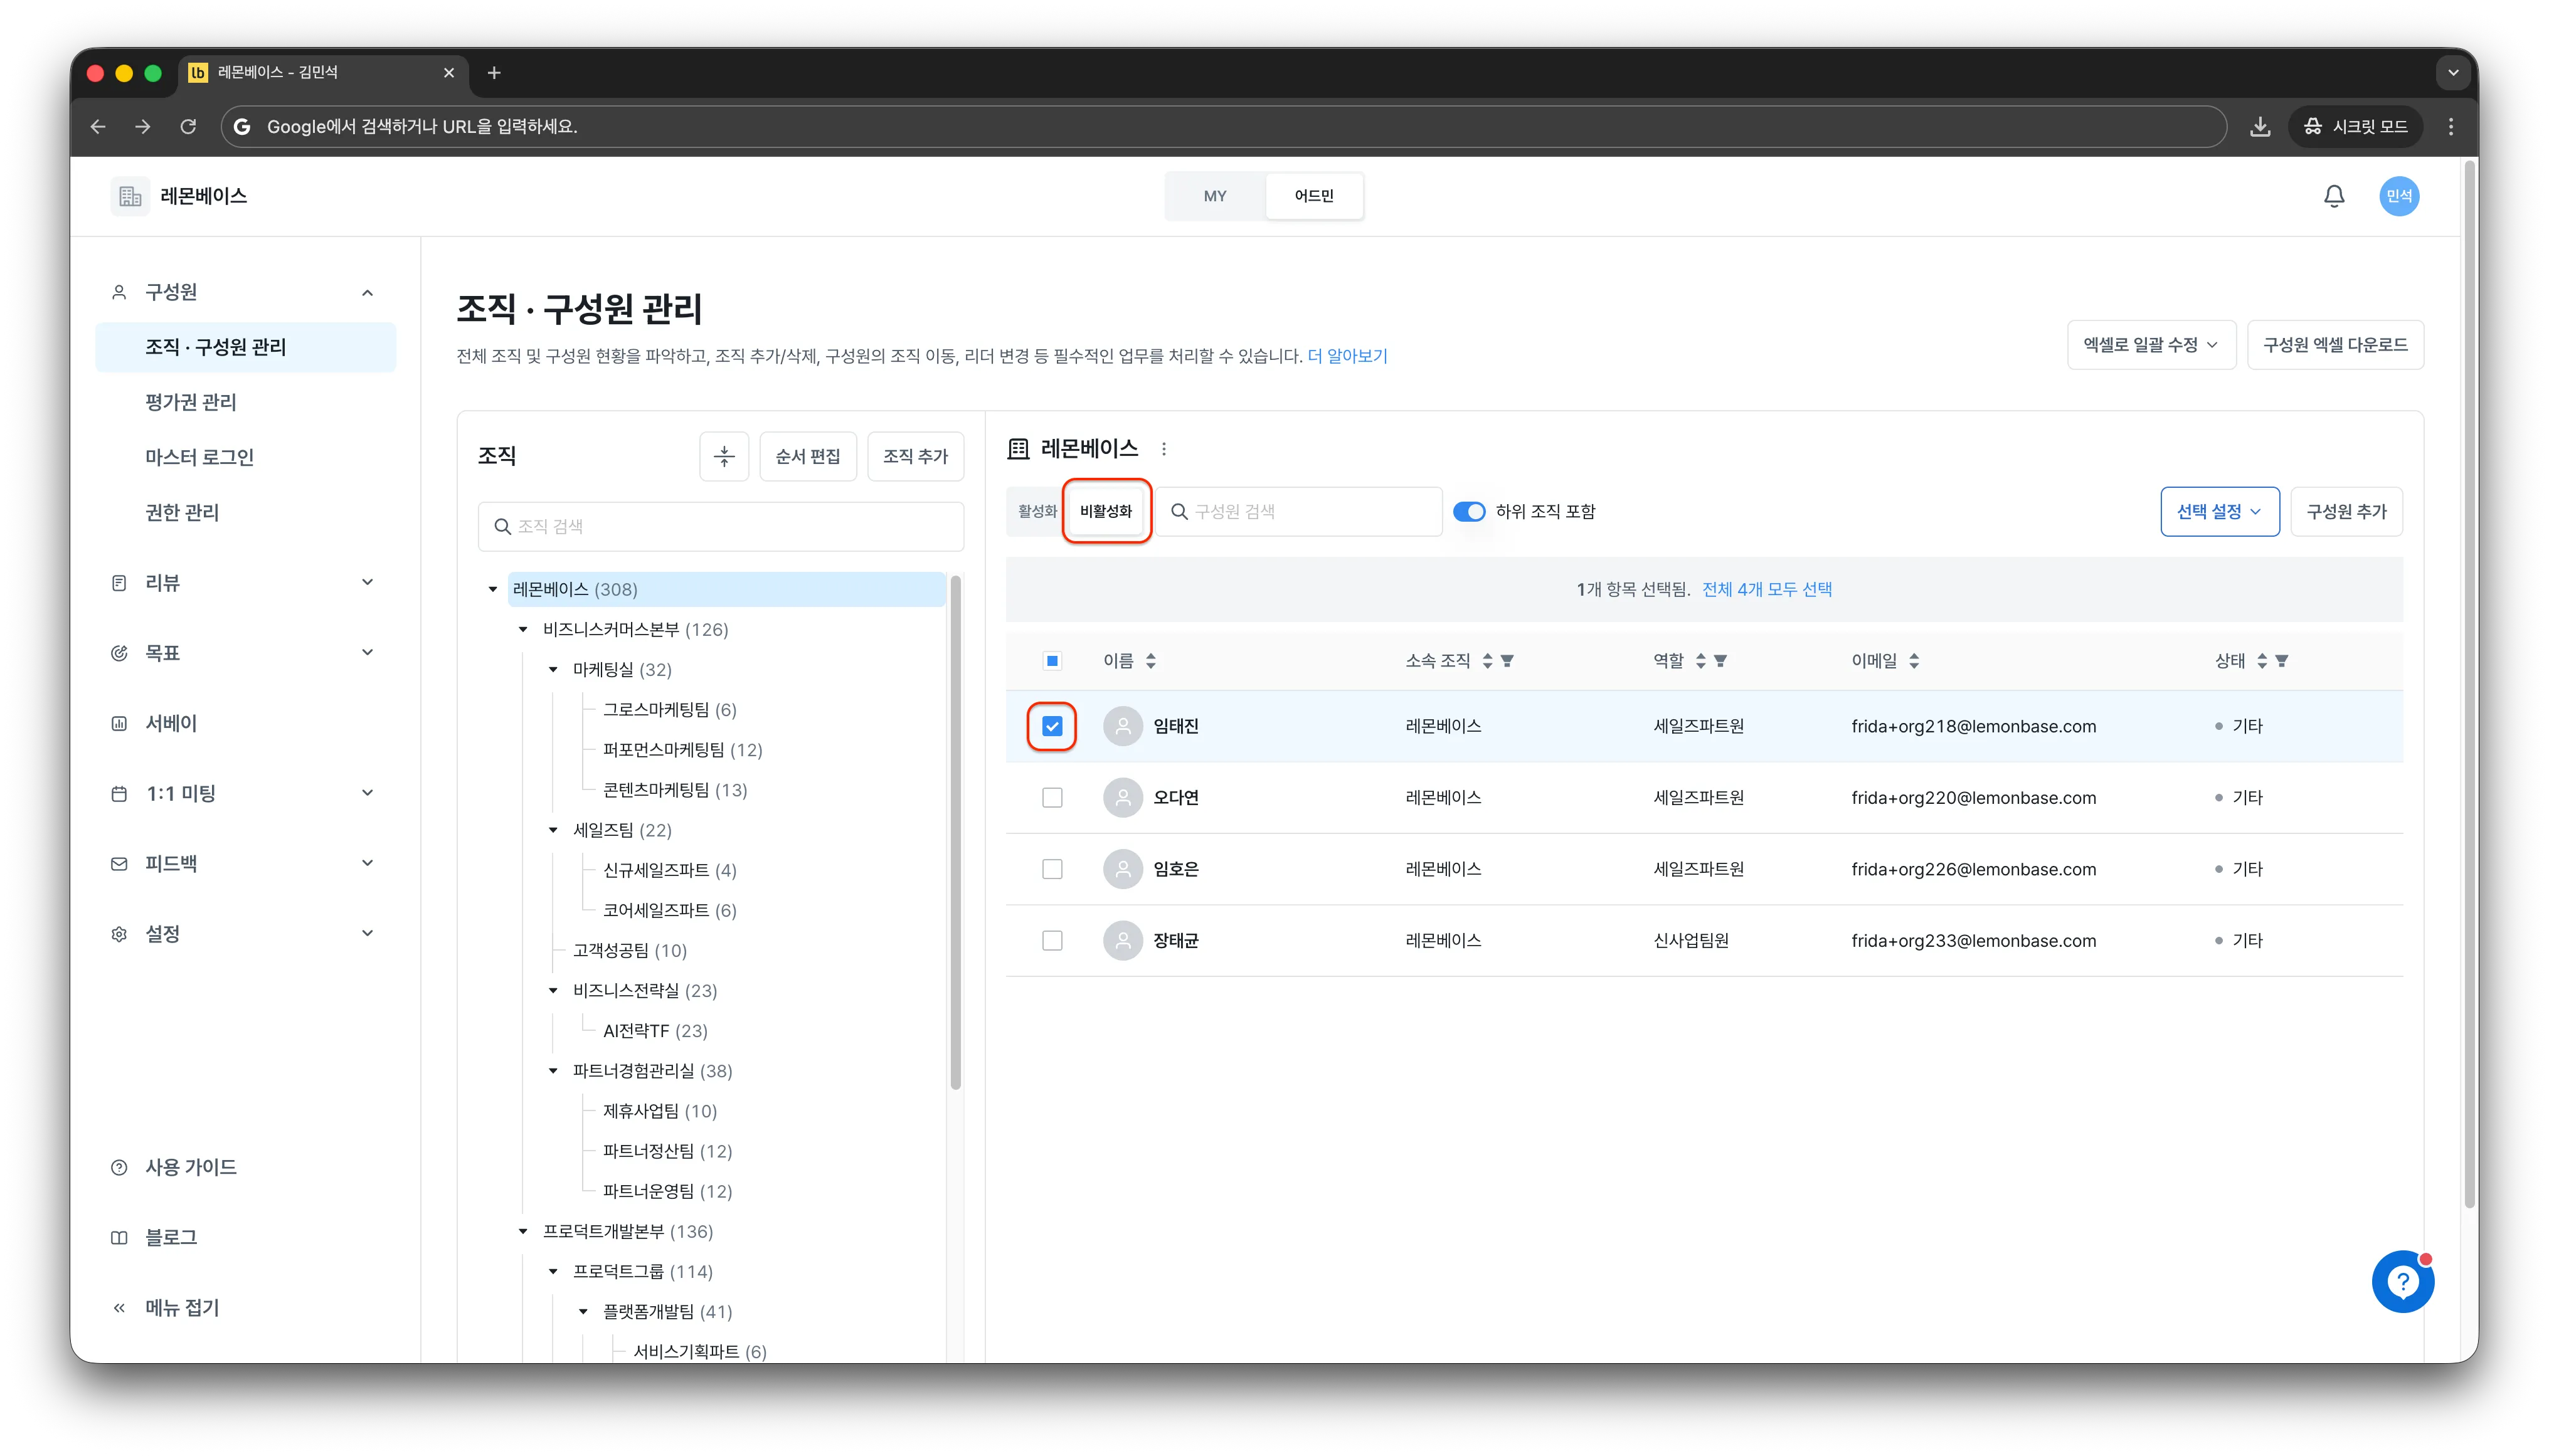Go forward in browser history
Viewport: 2549px width, 1456px height.
143,126
